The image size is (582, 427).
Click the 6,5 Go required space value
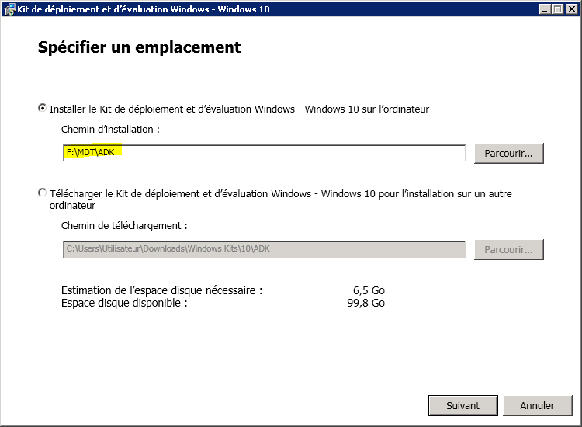369,290
